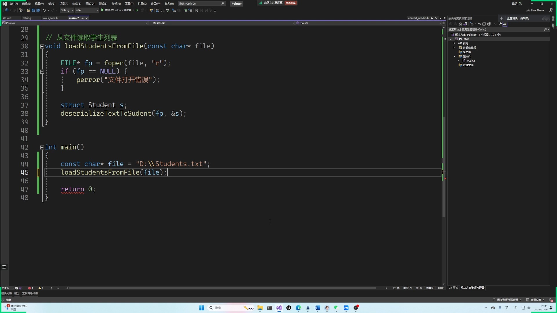Image resolution: width=557 pixels, height=313 pixels.
Task: Click the Undo icon in toolbar
Action: coord(44,10)
